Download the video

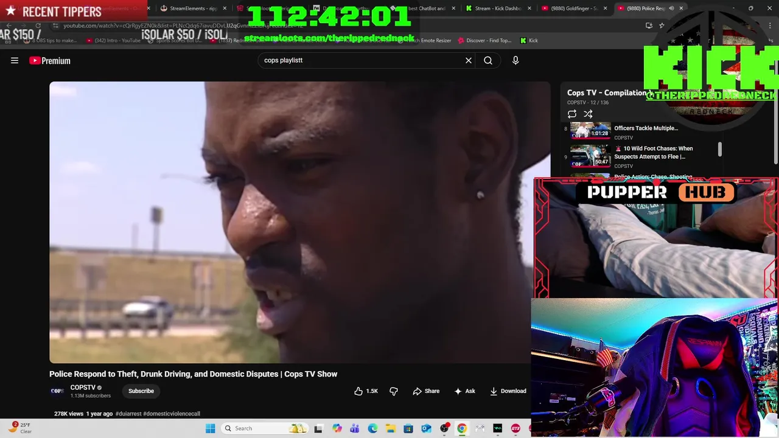coord(508,391)
